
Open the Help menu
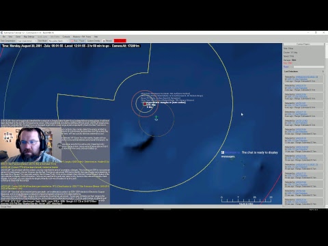point(96,37)
